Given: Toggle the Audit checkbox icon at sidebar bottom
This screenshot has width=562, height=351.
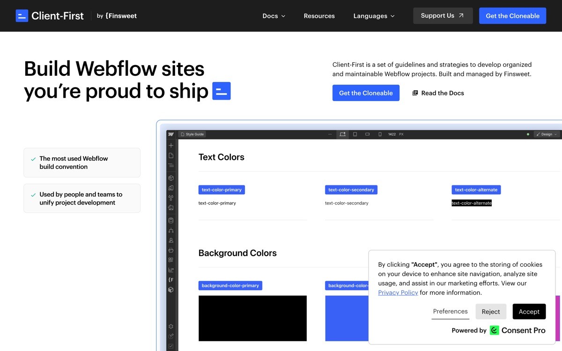Looking at the screenshot, I should [171, 346].
